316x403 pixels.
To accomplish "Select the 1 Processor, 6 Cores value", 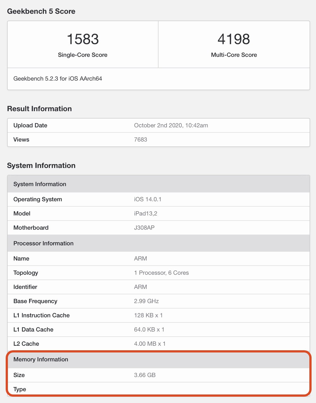I will (x=161, y=273).
